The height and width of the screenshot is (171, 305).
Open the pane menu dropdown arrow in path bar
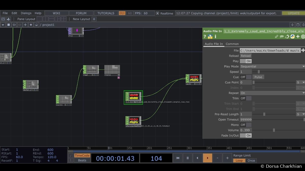(x=3, y=25)
